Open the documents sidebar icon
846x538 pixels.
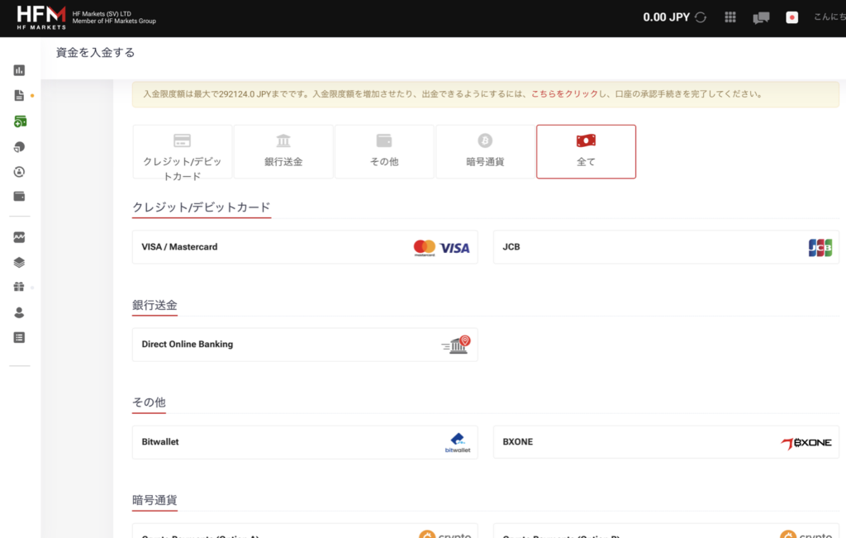19,96
